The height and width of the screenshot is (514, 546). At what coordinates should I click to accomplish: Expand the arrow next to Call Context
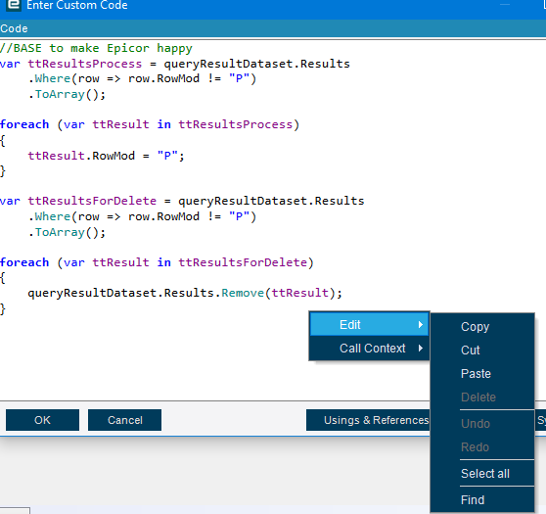[421, 349]
